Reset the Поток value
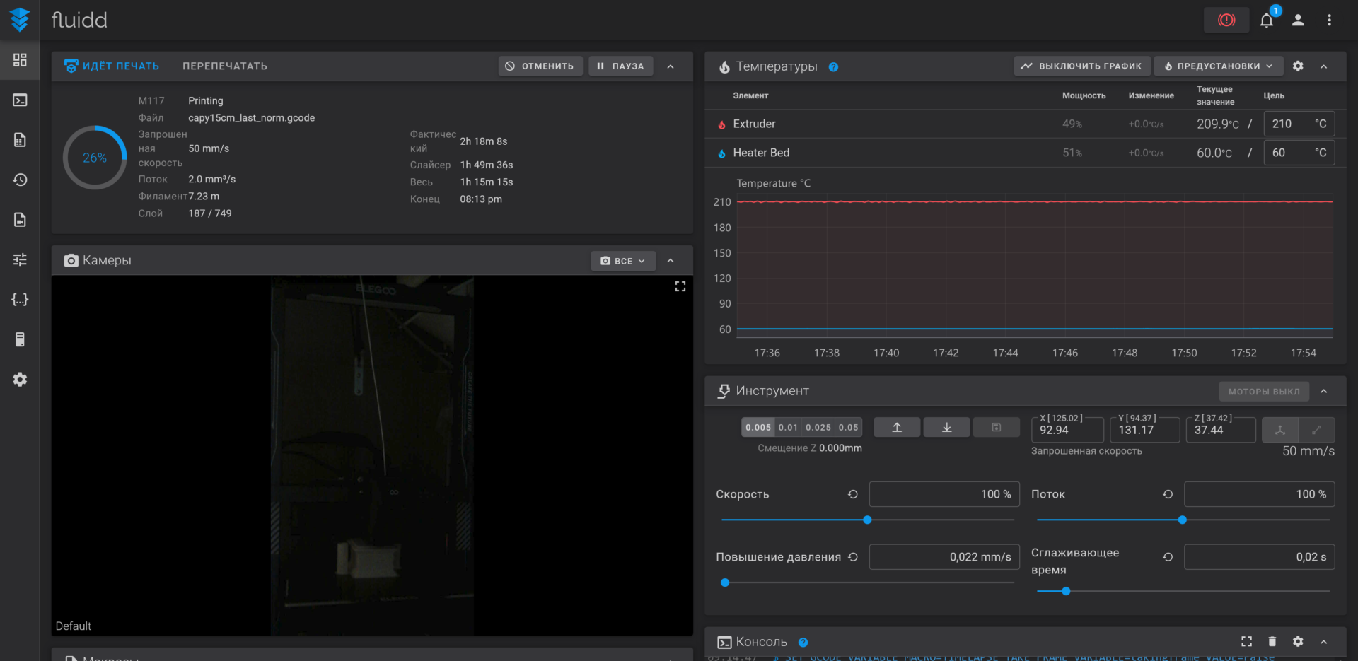Viewport: 1358px width, 661px height. pyautogui.click(x=1168, y=494)
